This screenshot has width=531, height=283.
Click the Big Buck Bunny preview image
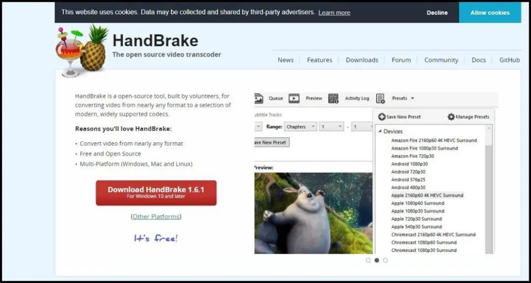click(314, 213)
